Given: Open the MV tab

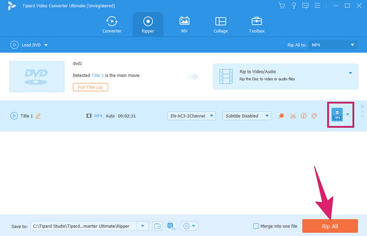Looking at the screenshot, I should (184, 24).
